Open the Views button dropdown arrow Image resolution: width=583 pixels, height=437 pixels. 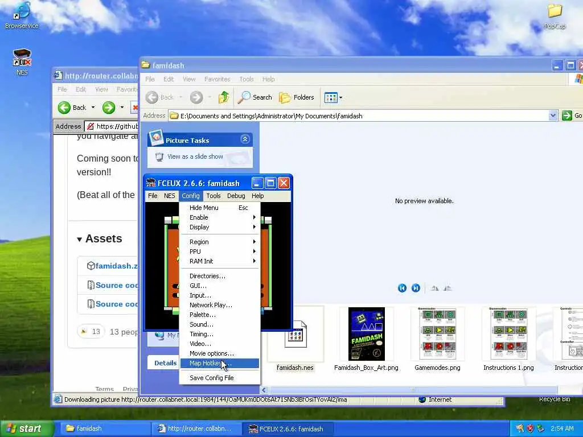click(x=340, y=98)
